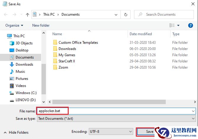Refresh the Documents folder view
The height and width of the screenshot is (139, 198).
click(x=126, y=14)
